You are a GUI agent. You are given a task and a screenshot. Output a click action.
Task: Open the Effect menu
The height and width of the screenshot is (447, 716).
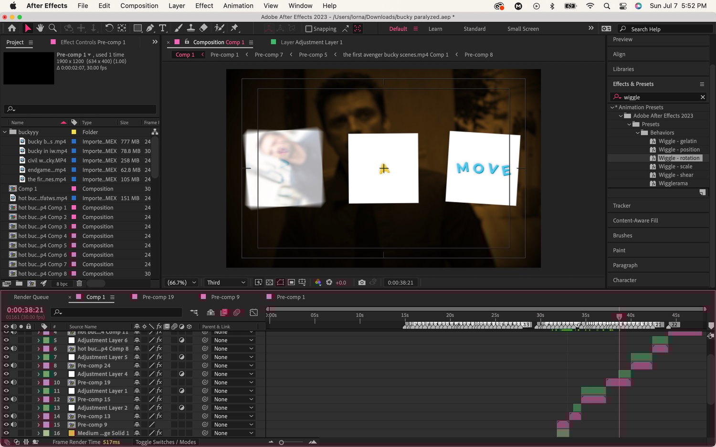[x=204, y=6]
